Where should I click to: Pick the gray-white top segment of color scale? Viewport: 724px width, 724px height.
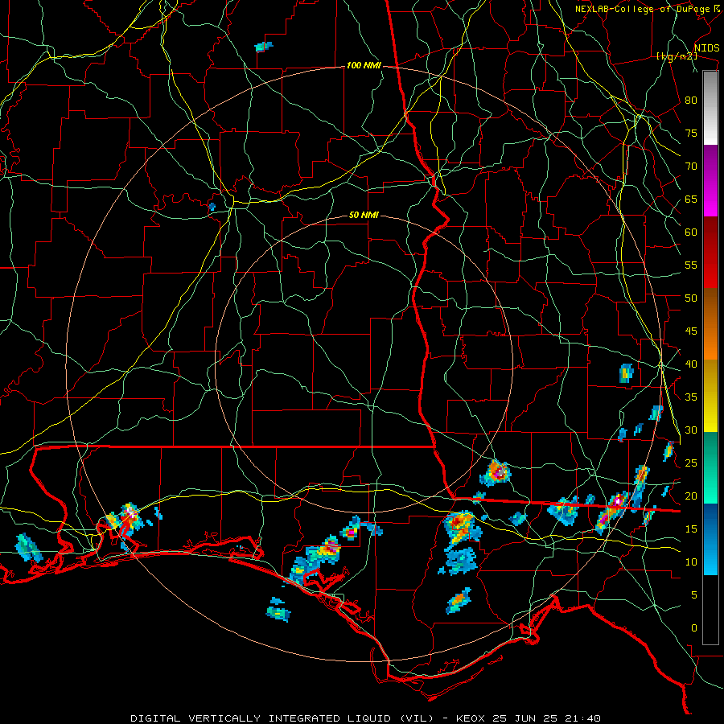click(710, 108)
